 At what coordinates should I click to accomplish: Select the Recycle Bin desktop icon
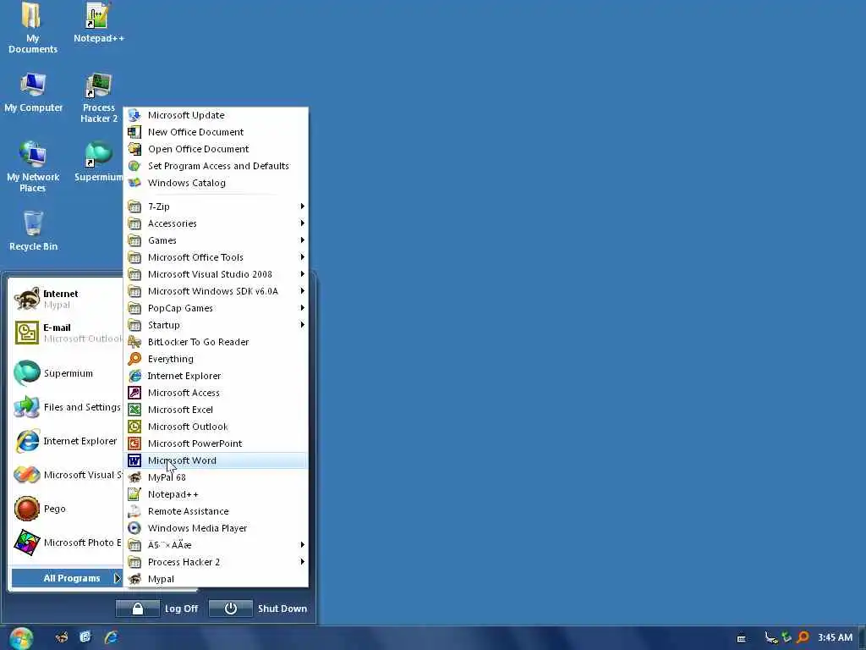[x=33, y=231]
